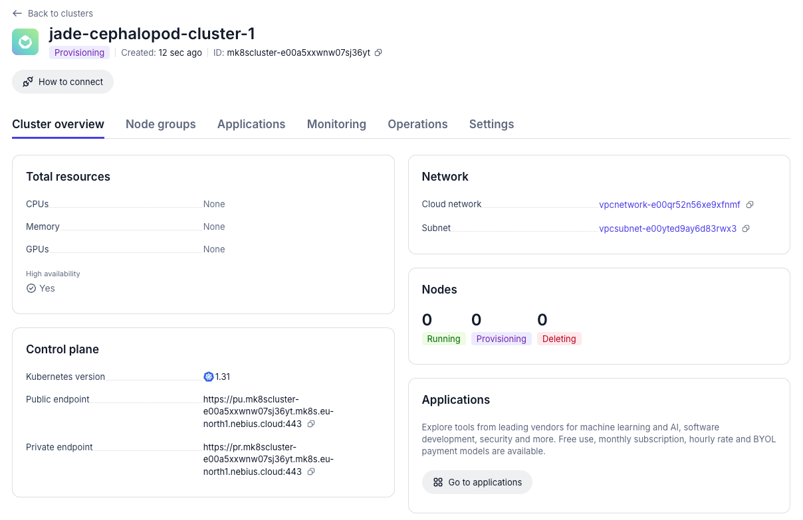
Task: Open the vpcsubnet-e00yted9ay6d83rwx3 link
Action: tap(667, 228)
